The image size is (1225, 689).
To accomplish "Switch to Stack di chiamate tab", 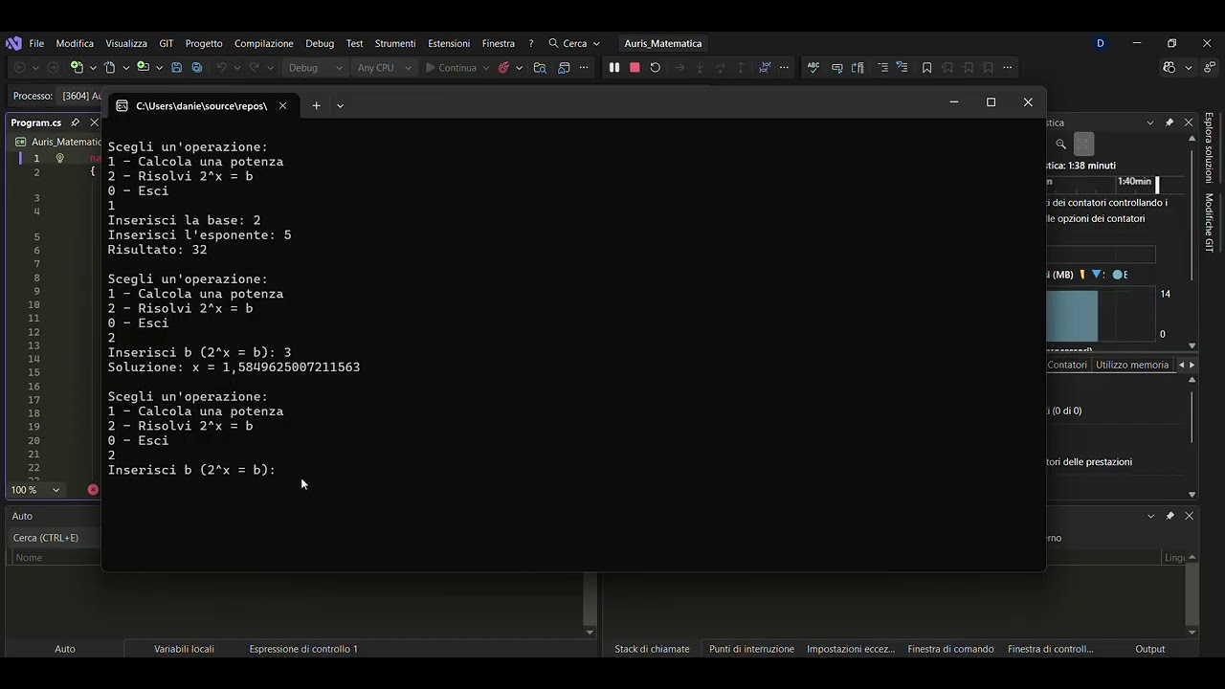I will pos(652,649).
